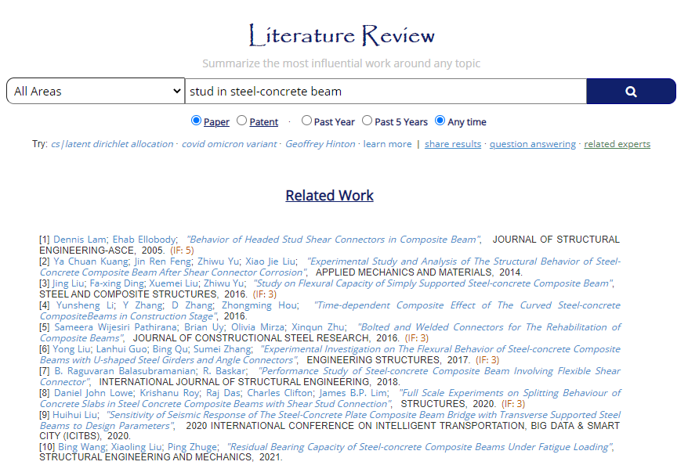Viewport: 688px width, 476px height.
Task: Open paper 'Behavior of Headed Stud Shear Connectors'
Action: click(333, 240)
